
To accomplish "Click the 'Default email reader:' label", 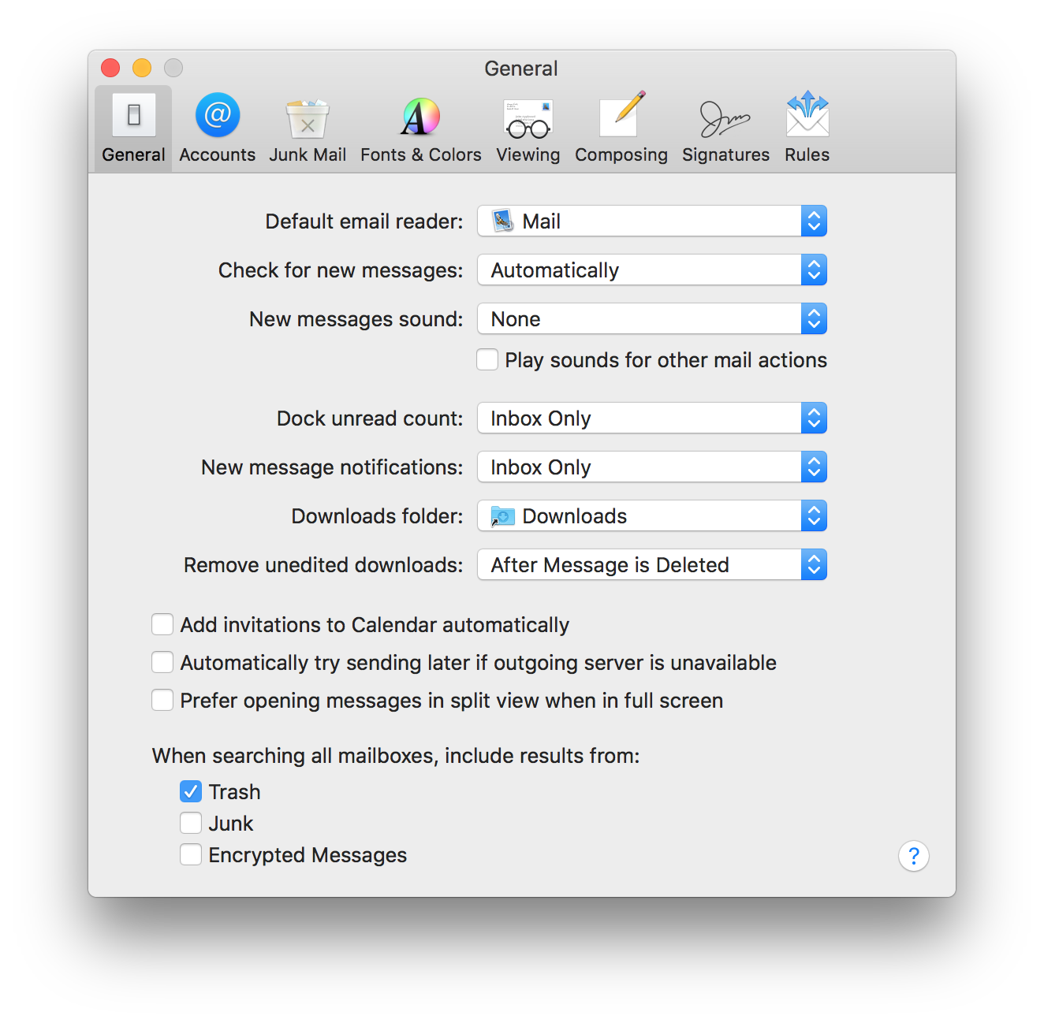I will click(364, 221).
